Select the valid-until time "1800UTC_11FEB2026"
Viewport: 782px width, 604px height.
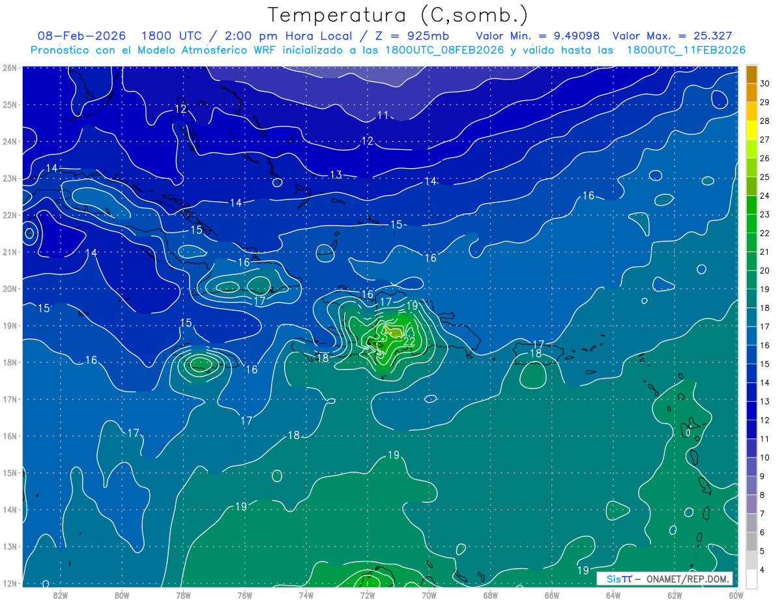click(x=686, y=50)
